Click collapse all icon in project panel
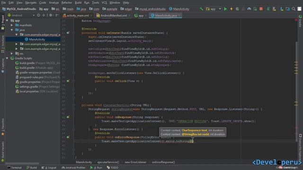This screenshot has width=303, height=170. [44, 15]
